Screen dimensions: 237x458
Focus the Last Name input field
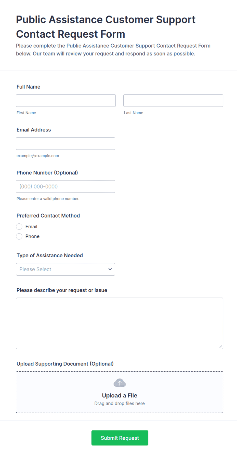point(173,101)
